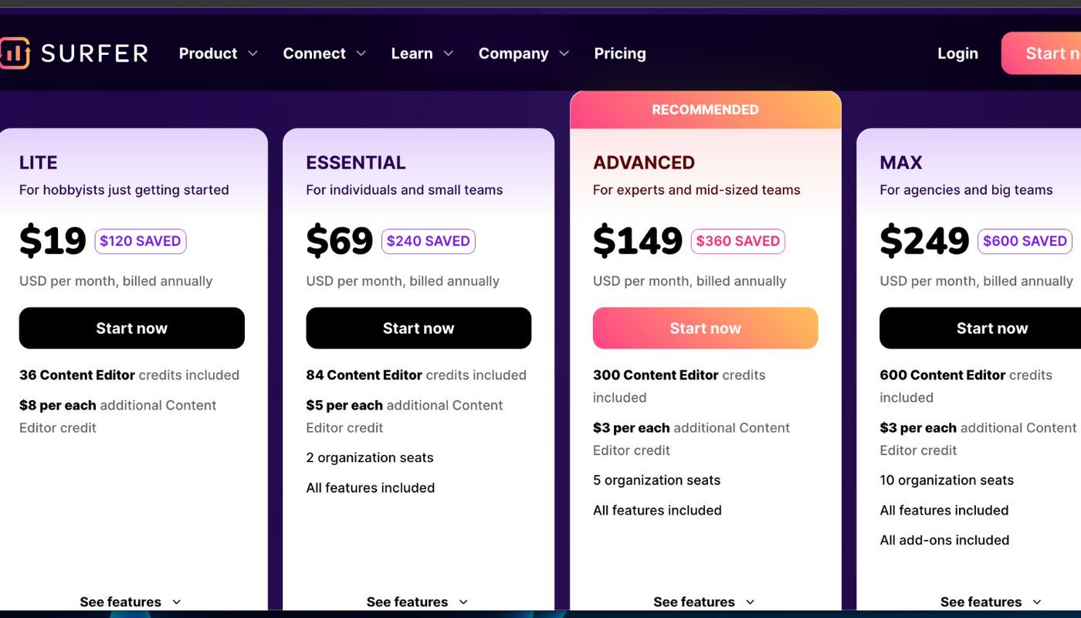Click the pink Start button in the header
1081x618 pixels.
[x=1052, y=53]
